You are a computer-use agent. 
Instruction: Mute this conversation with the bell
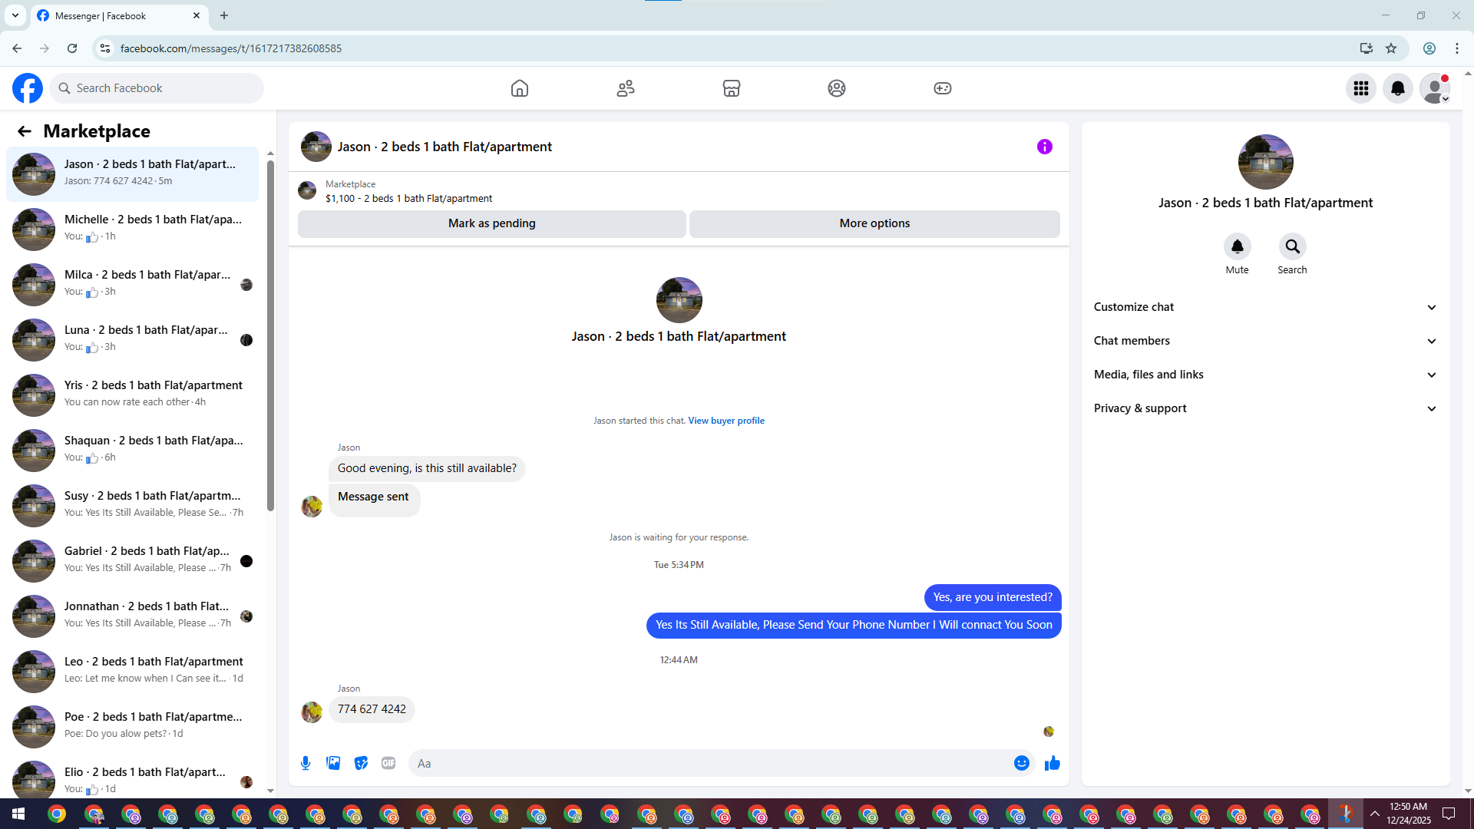click(1237, 247)
